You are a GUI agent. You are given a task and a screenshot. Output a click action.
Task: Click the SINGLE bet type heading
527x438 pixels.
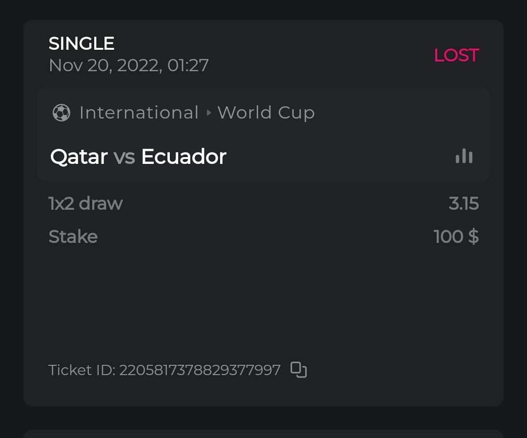(x=81, y=44)
